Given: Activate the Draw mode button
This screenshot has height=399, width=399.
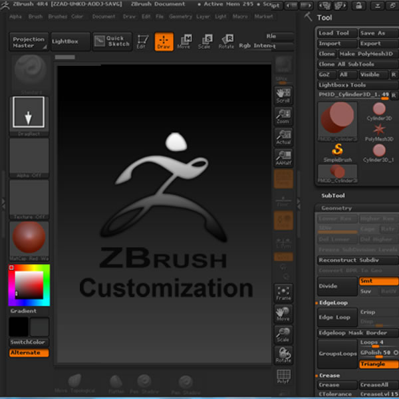Looking at the screenshot, I should [164, 41].
